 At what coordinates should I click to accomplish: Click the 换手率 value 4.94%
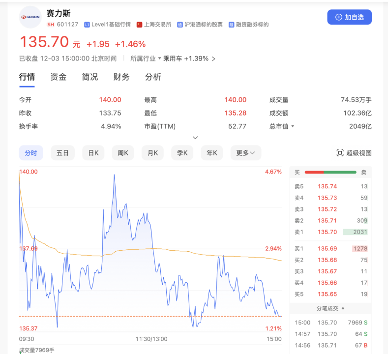click(x=111, y=126)
